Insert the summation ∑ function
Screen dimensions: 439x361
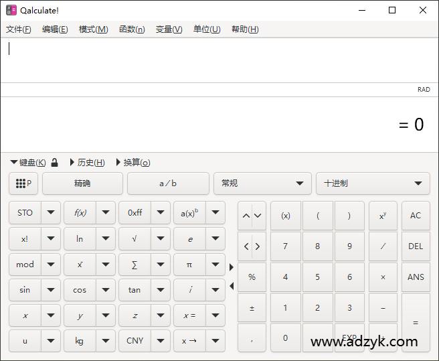click(x=135, y=265)
